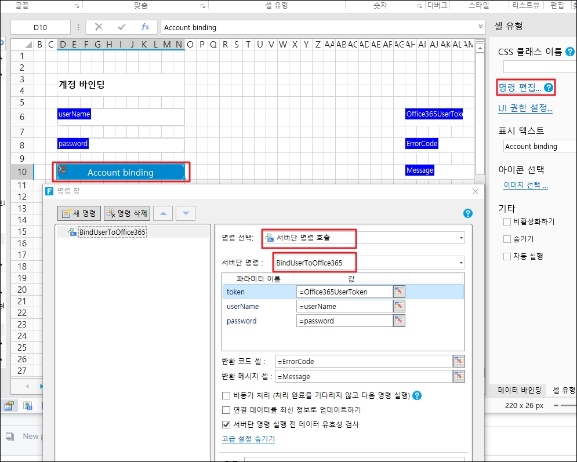Switch to the 데이터 바인딩 tab

[x=519, y=390]
